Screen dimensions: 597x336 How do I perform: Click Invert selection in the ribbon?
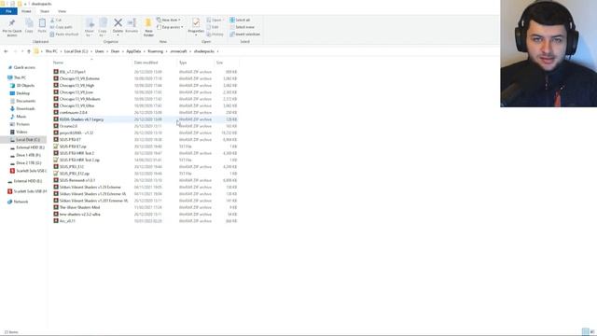click(x=244, y=35)
